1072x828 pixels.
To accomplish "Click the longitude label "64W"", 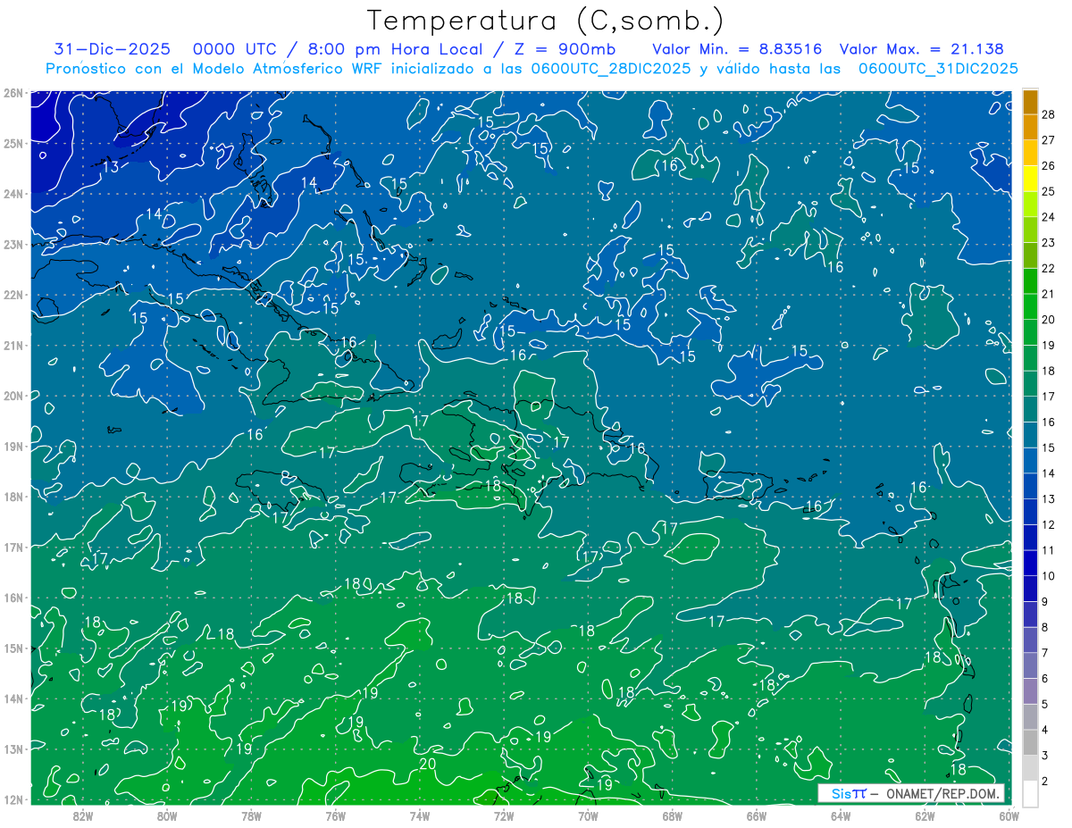I will tap(841, 815).
